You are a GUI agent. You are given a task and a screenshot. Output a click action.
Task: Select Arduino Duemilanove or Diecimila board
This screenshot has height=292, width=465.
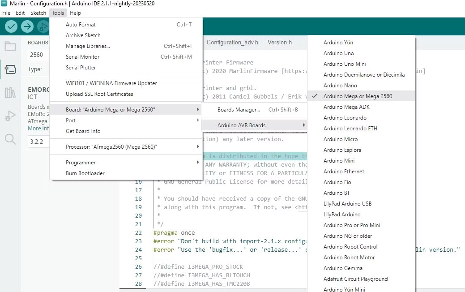point(361,74)
